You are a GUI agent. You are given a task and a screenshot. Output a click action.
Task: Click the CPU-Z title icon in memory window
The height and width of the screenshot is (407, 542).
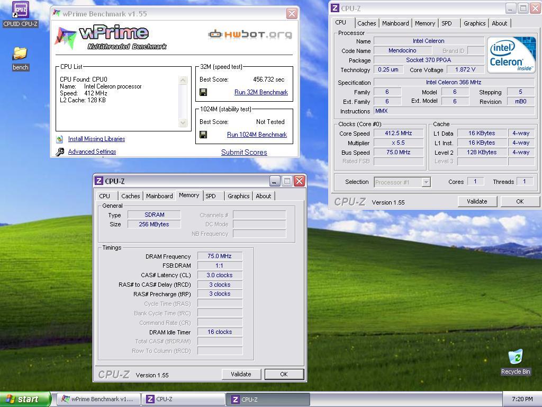pos(99,181)
